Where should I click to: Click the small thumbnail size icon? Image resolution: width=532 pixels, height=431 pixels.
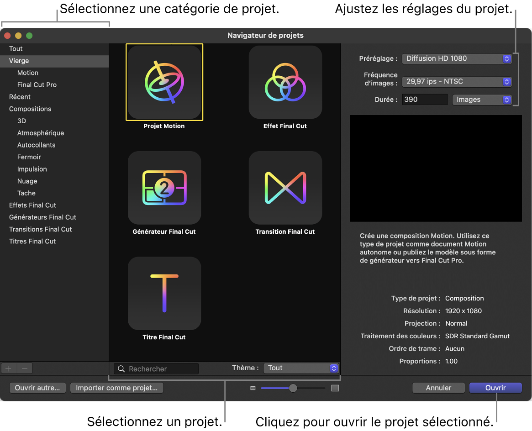253,388
